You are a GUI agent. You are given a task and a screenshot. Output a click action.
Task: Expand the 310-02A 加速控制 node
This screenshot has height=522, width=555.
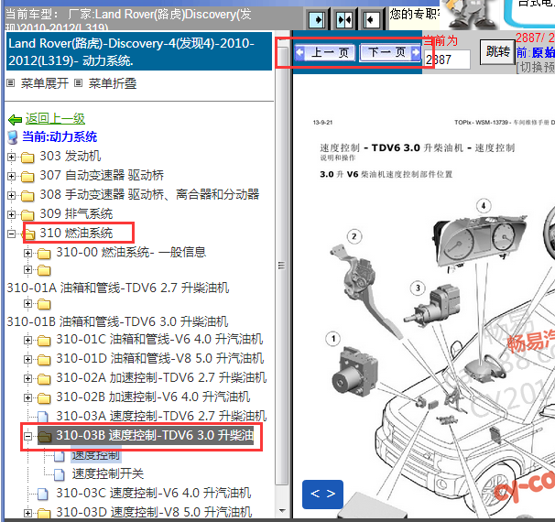(28, 378)
